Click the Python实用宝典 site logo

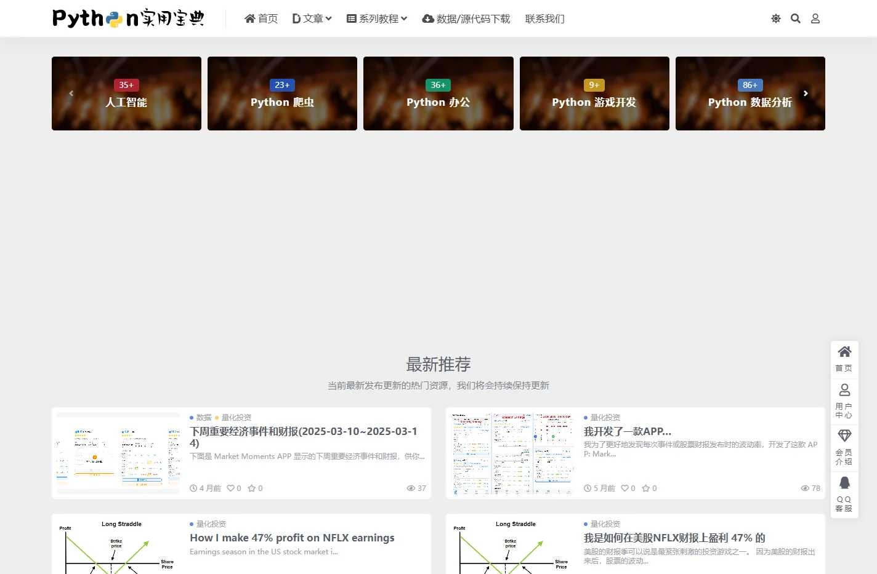[x=128, y=18]
